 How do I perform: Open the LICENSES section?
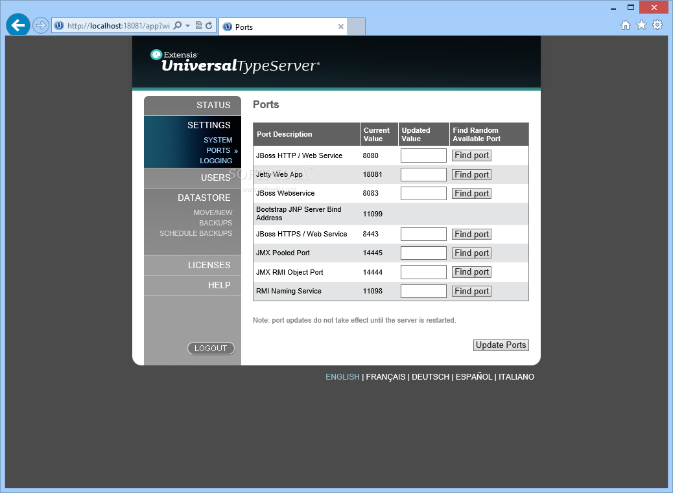coord(209,266)
